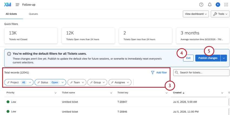This screenshot has width=230, height=115.
Task: Click the wrench icon on Tools
Action: 215,14
